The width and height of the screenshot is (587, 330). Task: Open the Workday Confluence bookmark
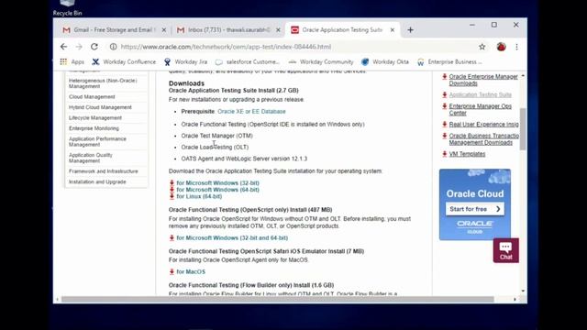click(124, 61)
